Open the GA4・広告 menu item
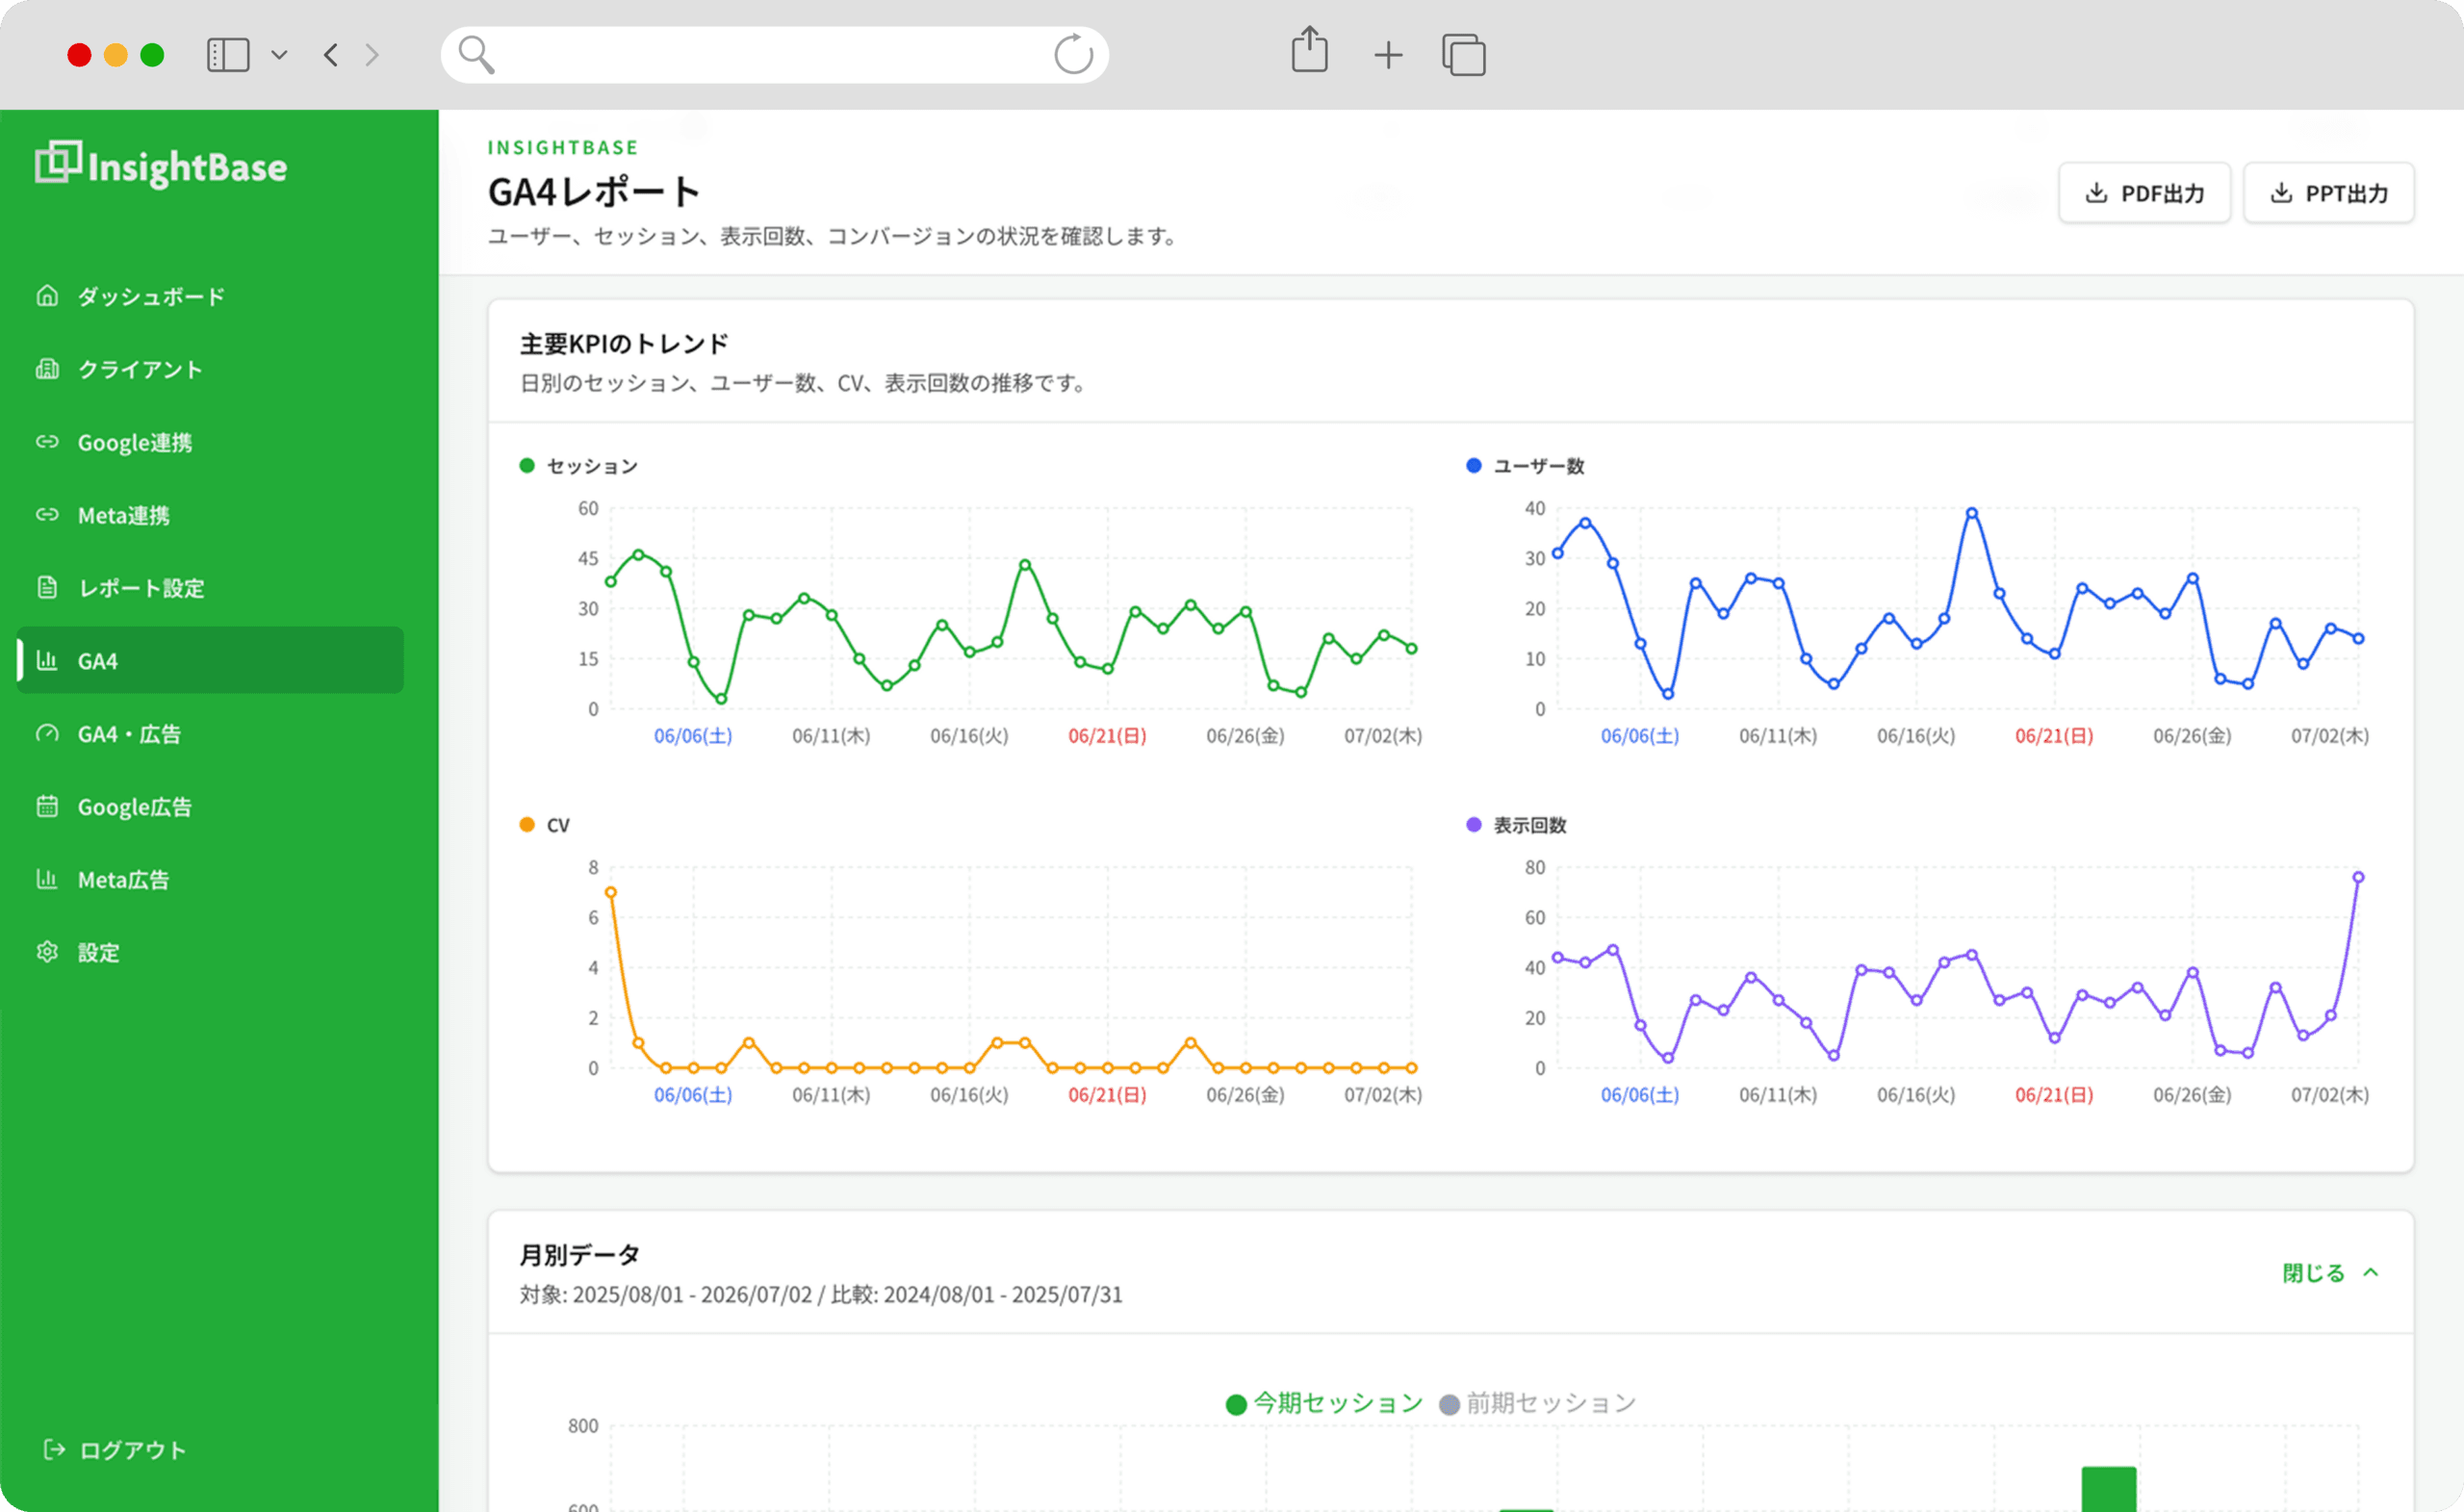Screen dimensions: 2464x1512 (x=210, y=733)
